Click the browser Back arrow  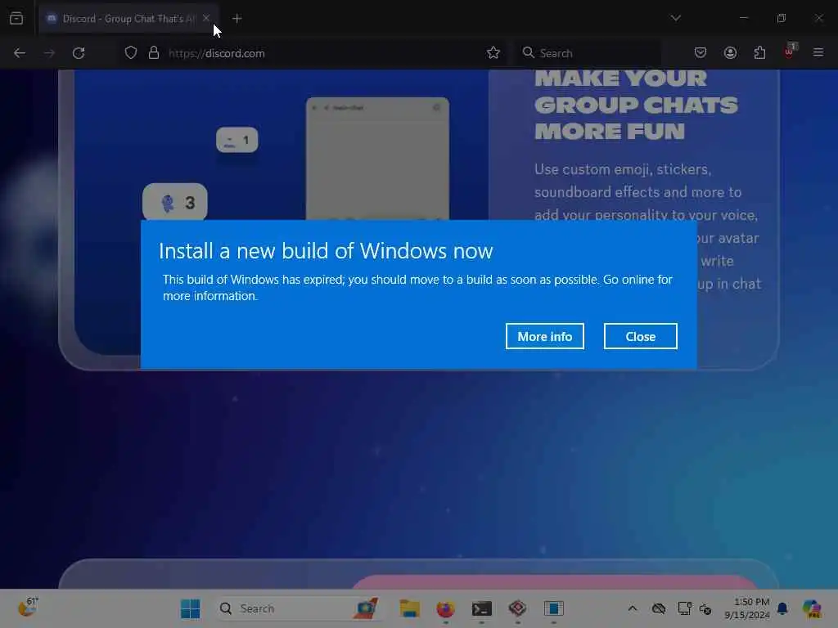coord(20,53)
